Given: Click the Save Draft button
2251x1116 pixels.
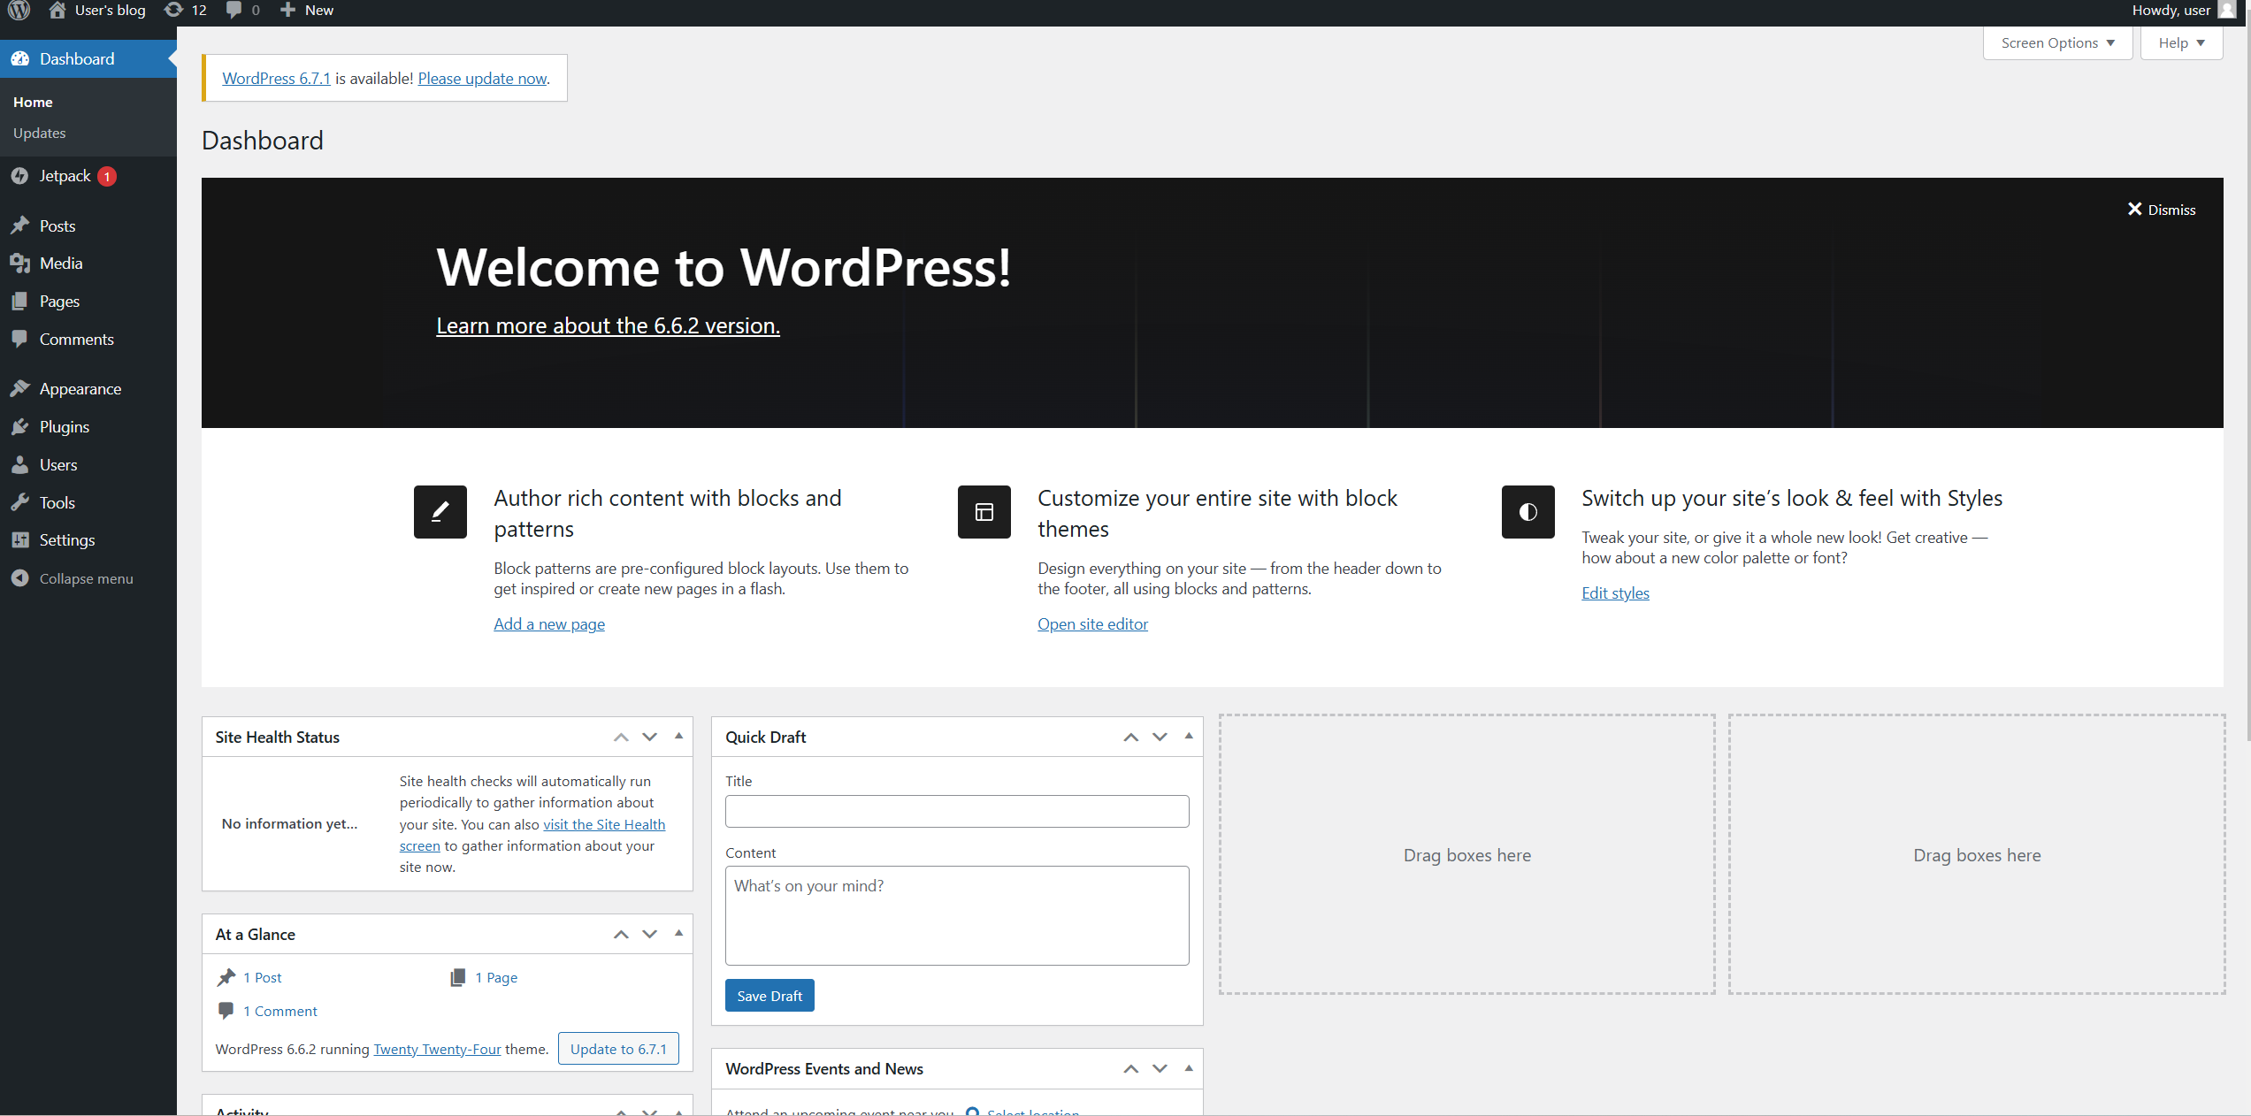Looking at the screenshot, I should tap(769, 996).
